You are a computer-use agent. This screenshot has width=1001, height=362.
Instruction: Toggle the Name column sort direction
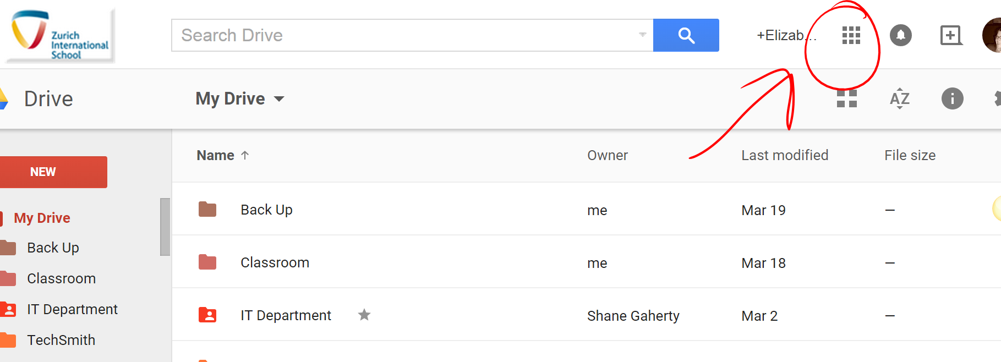pyautogui.click(x=245, y=155)
